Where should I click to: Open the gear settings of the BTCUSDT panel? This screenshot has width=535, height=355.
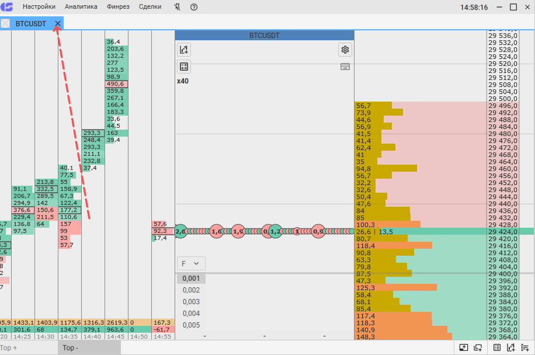[345, 50]
